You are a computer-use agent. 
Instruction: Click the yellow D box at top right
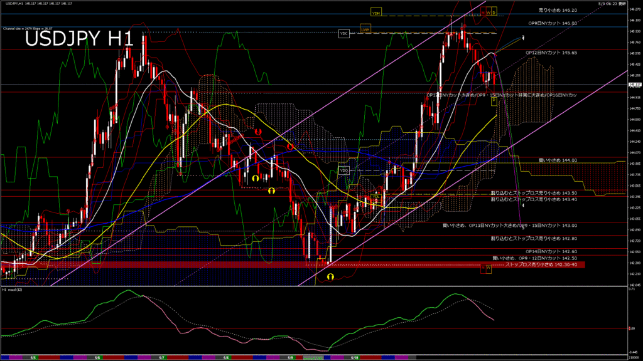tap(494, 12)
